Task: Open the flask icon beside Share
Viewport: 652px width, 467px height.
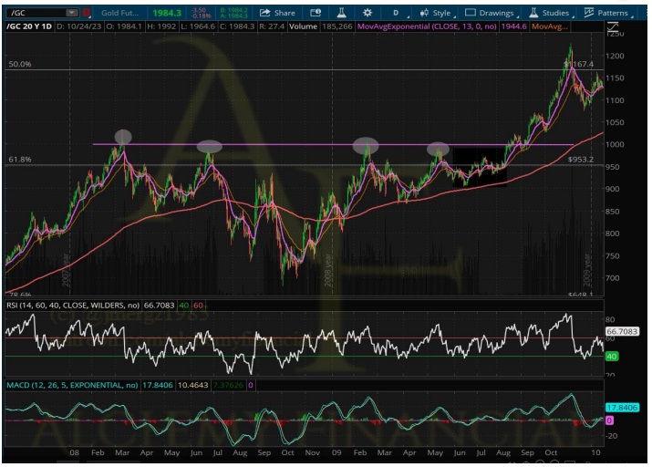Action: click(x=341, y=13)
